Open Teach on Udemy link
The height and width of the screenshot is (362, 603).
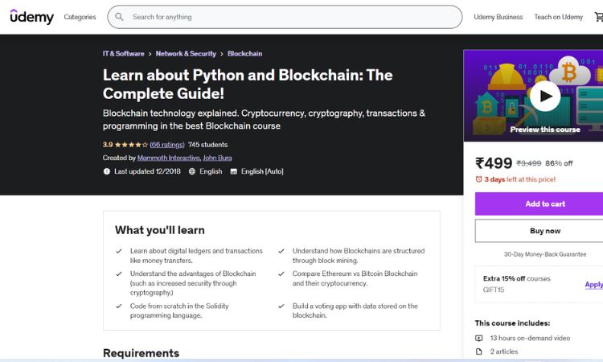pos(559,17)
